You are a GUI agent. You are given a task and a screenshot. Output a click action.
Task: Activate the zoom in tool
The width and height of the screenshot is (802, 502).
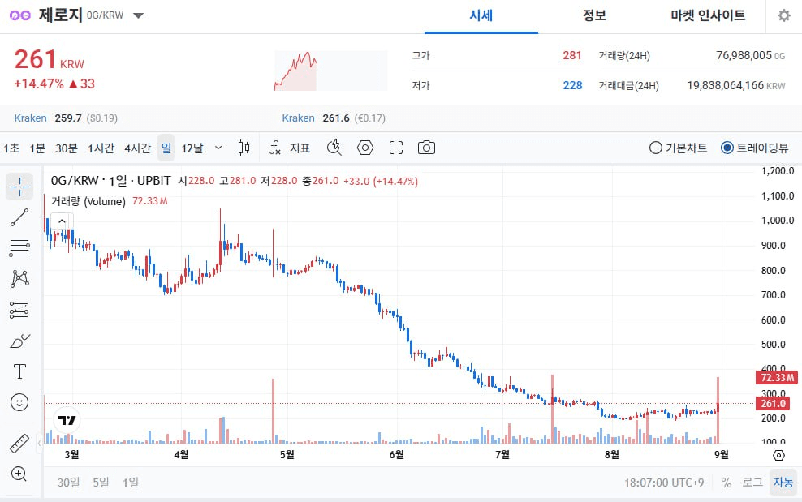coord(19,474)
